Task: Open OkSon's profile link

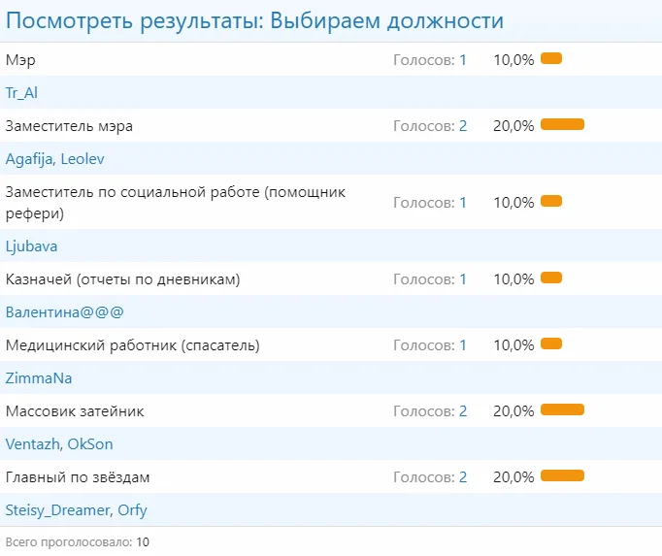Action: pos(91,444)
